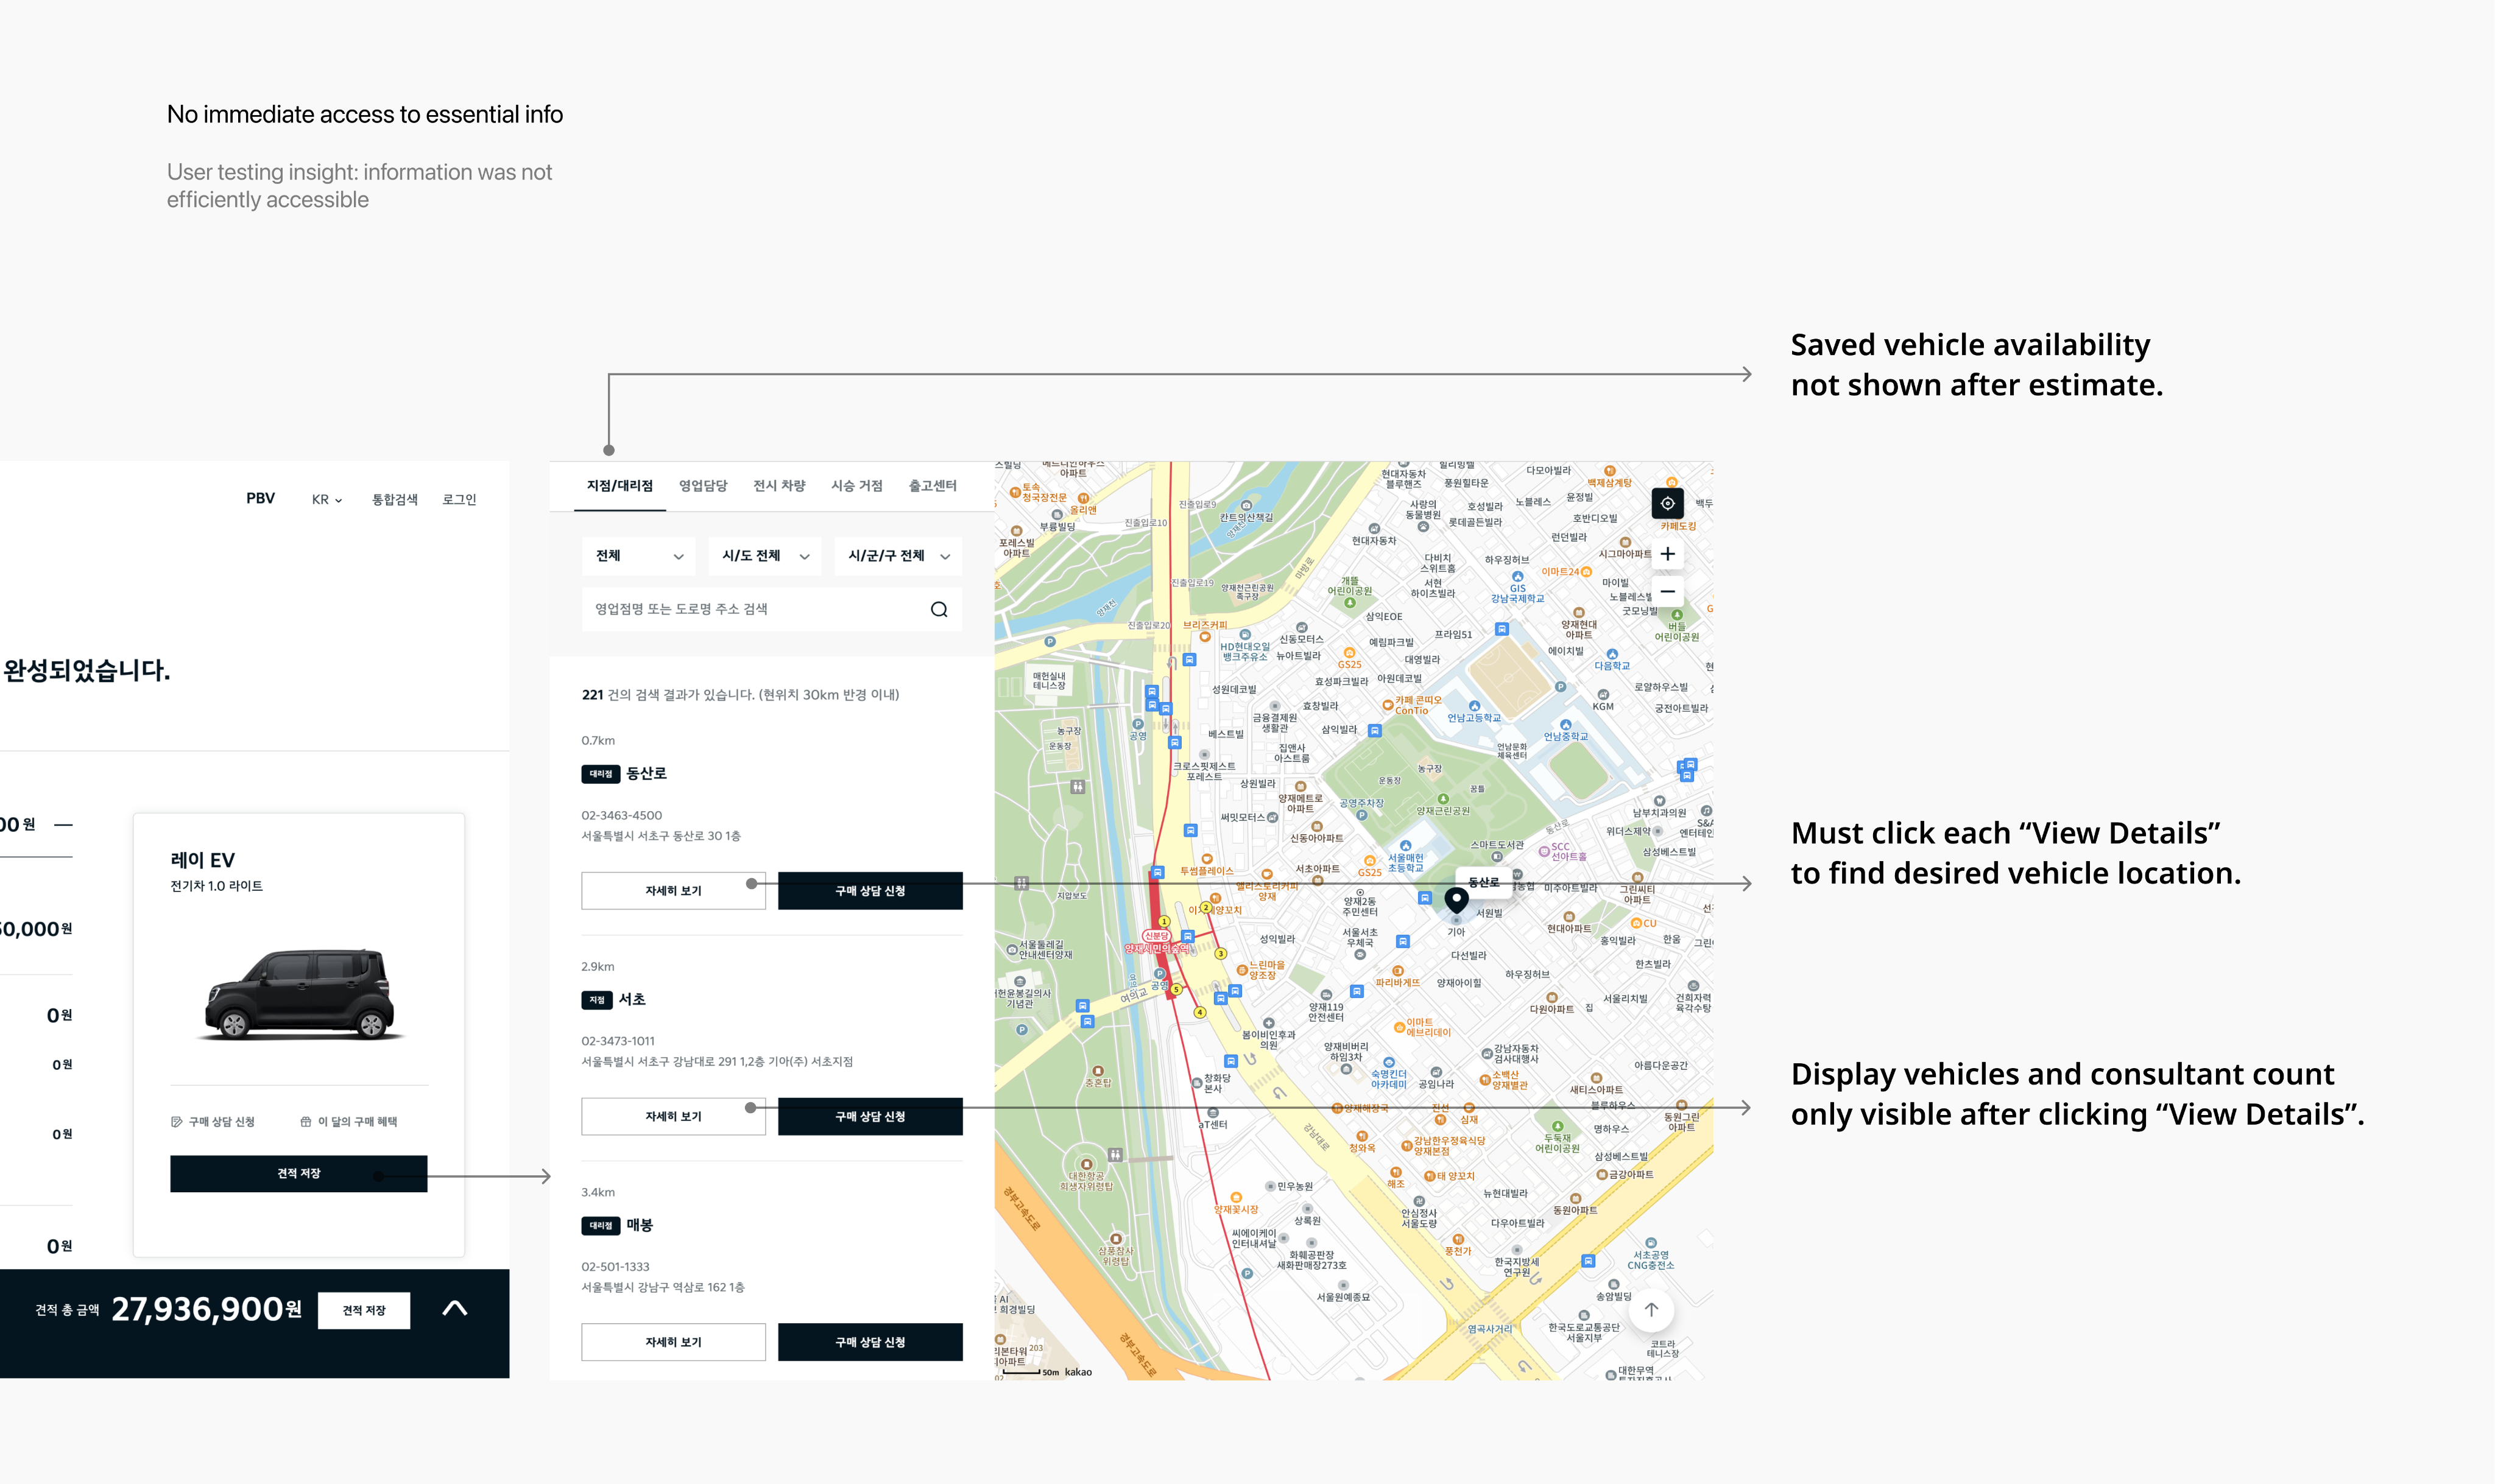The width and height of the screenshot is (2495, 1484).
Task: Click 자세히 보기 for 동산로 branch
Action: (673, 891)
